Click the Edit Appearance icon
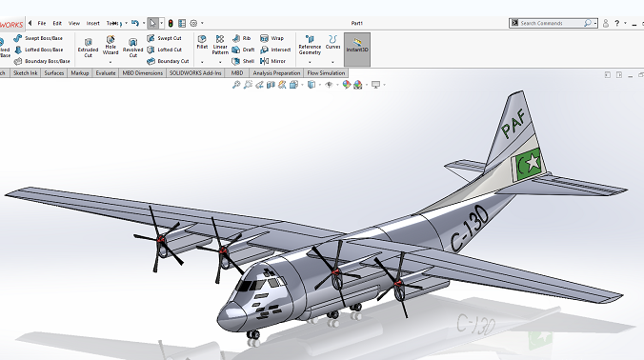644x360 pixels. (347, 85)
